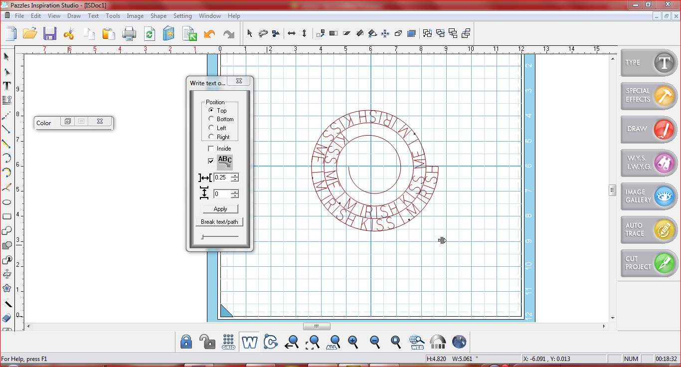The height and width of the screenshot is (367, 681).
Task: Open the Shape menu
Action: coord(158,15)
